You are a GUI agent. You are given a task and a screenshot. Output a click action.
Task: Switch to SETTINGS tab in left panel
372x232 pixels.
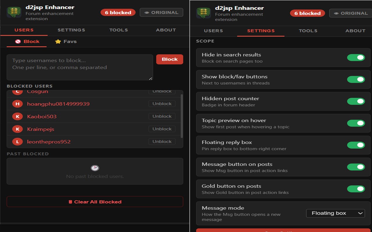click(71, 30)
